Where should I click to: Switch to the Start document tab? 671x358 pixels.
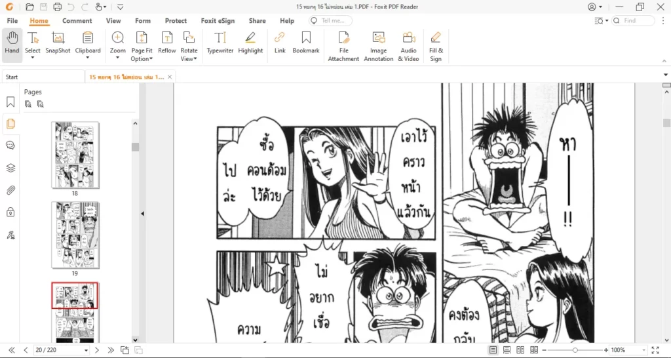click(x=43, y=77)
